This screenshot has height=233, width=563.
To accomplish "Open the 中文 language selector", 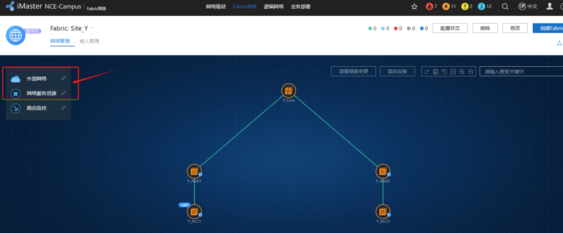I will (x=527, y=7).
